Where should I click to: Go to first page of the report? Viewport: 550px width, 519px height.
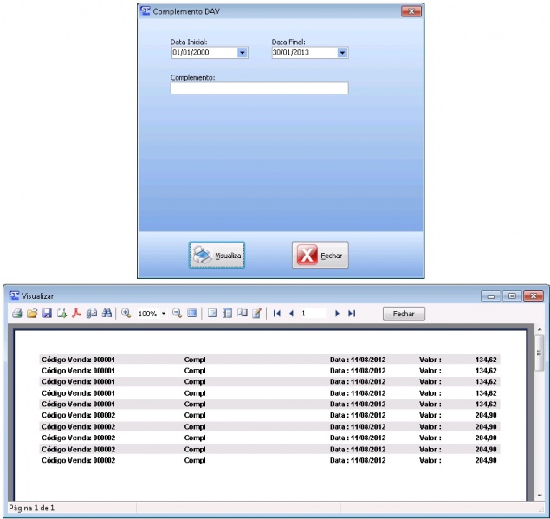[277, 314]
